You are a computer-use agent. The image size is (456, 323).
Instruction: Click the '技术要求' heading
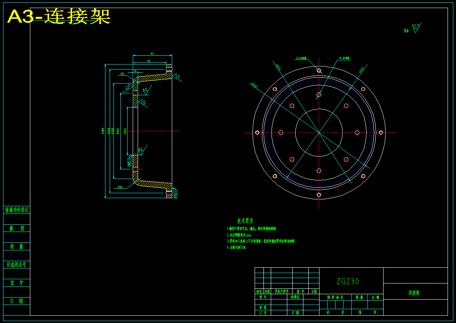245,221
